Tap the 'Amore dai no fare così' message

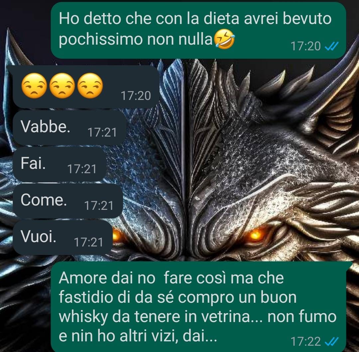tap(198, 307)
